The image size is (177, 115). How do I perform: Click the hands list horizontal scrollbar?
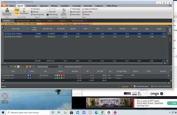[85, 83]
